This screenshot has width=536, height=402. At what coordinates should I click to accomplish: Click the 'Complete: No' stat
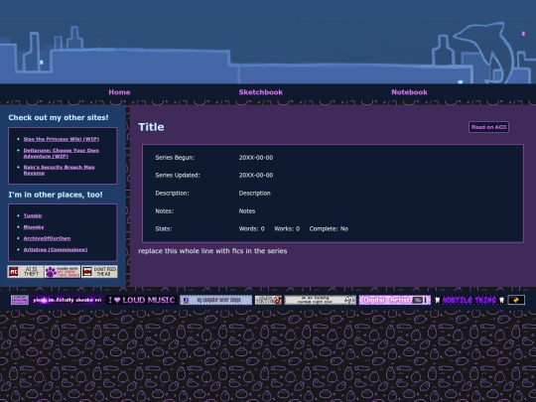pyautogui.click(x=329, y=228)
